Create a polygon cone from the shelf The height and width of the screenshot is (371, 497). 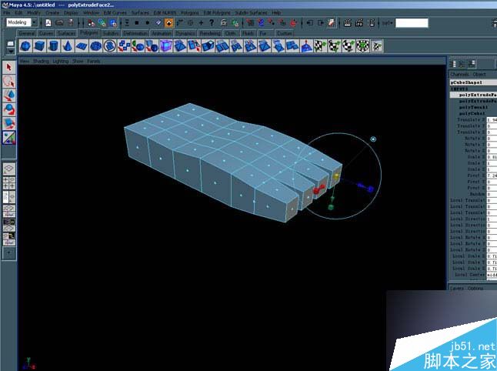[67, 46]
